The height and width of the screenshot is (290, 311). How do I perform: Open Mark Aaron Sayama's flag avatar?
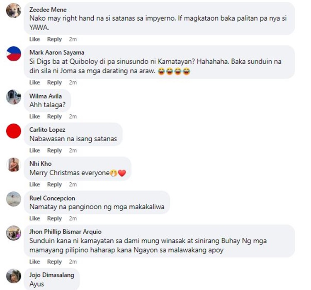(x=14, y=54)
